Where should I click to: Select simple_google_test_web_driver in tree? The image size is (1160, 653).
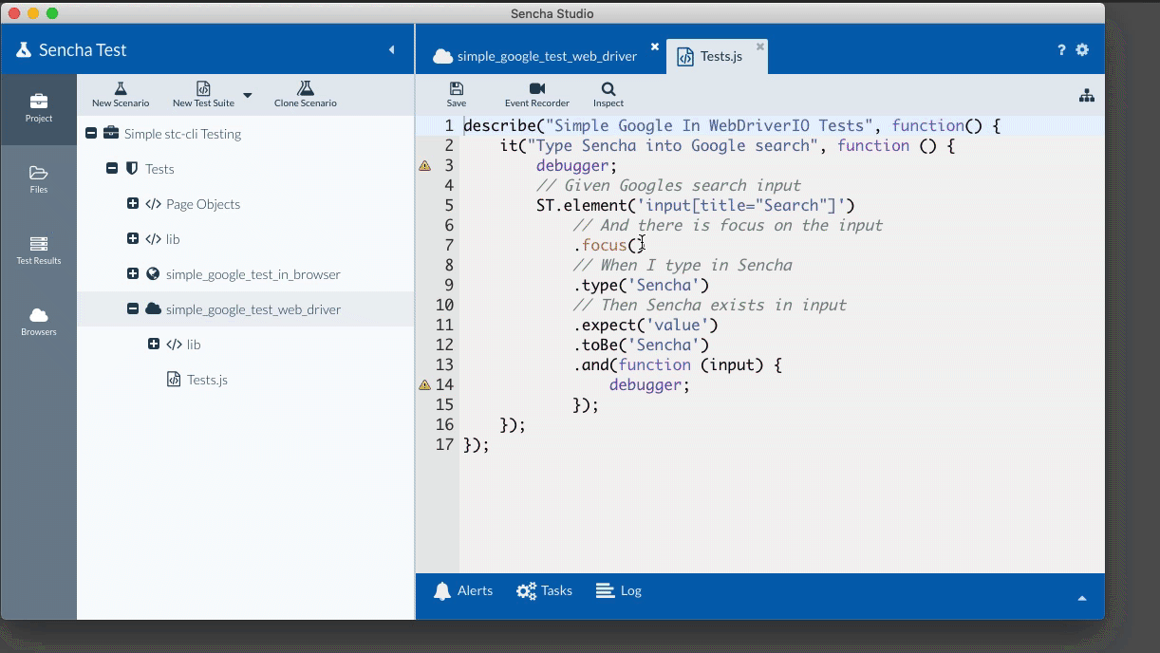tap(246, 309)
